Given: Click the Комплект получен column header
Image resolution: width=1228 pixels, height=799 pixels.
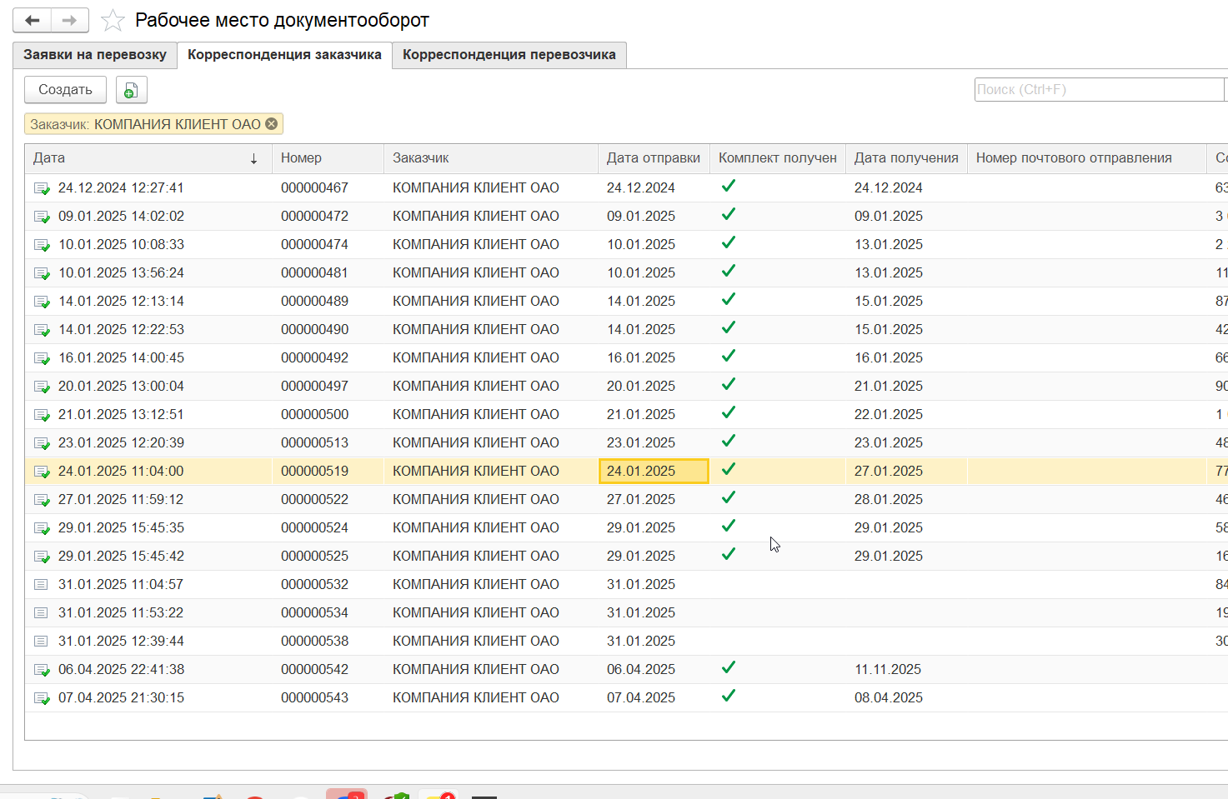Looking at the screenshot, I should (778, 158).
